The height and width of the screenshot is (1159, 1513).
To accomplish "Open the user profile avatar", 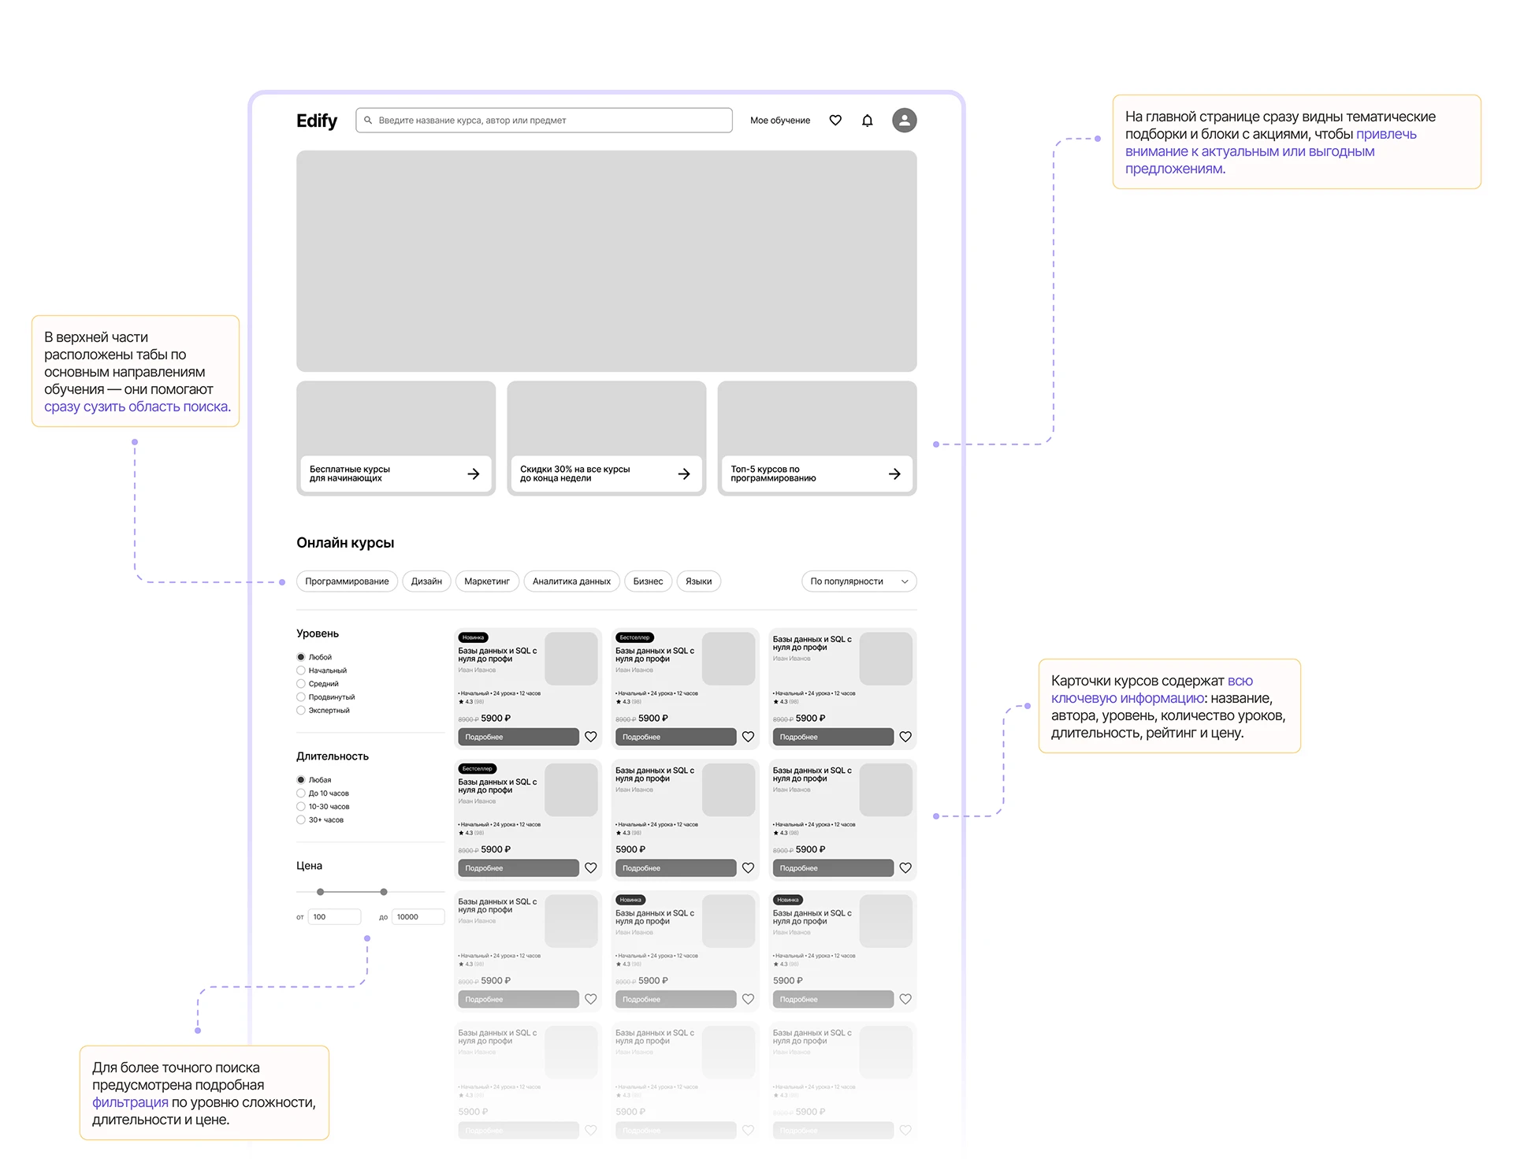I will click(904, 121).
